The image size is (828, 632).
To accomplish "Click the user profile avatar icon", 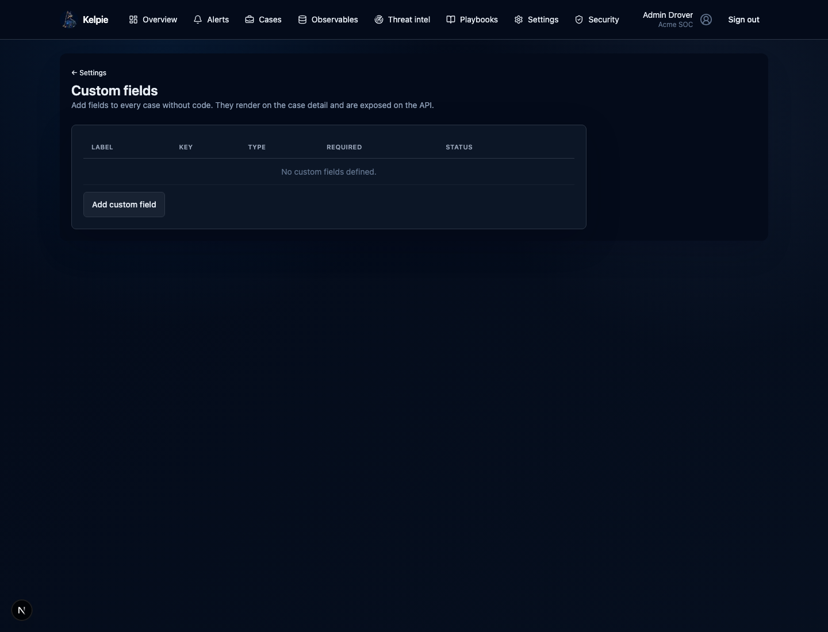I will click(x=706, y=20).
